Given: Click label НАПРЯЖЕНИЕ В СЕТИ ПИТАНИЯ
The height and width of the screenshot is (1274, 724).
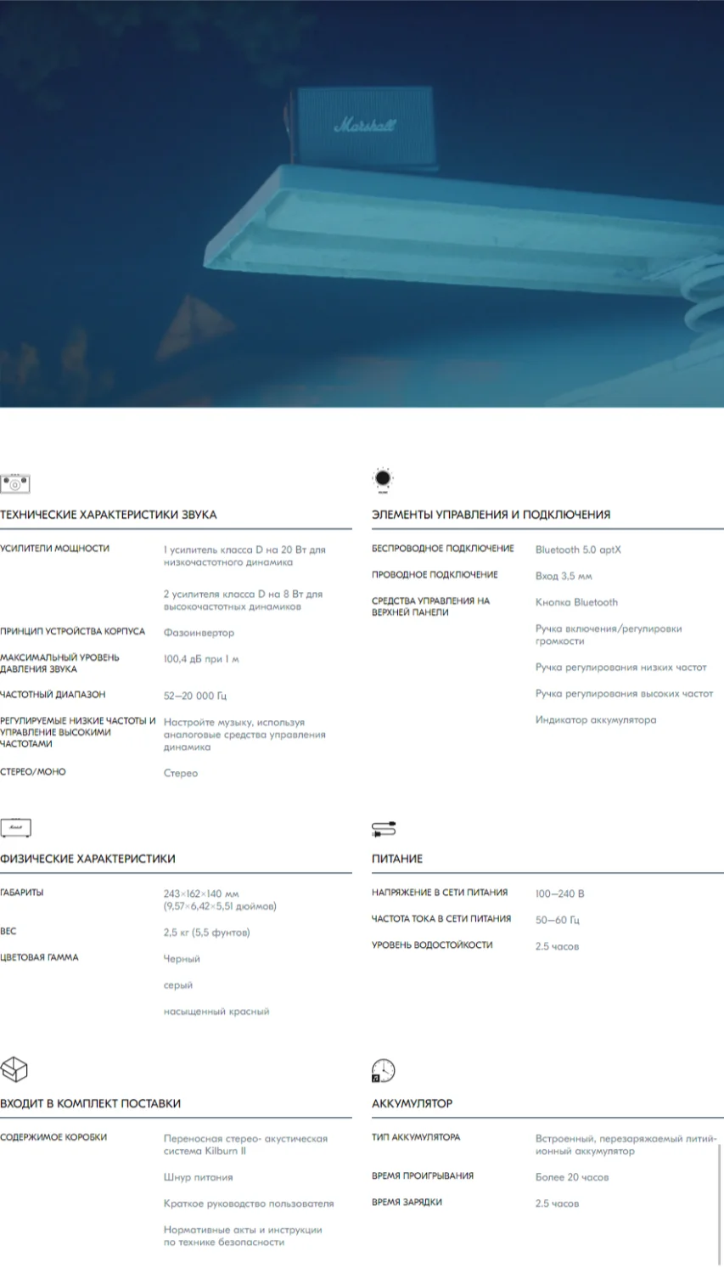Looking at the screenshot, I should coord(440,893).
